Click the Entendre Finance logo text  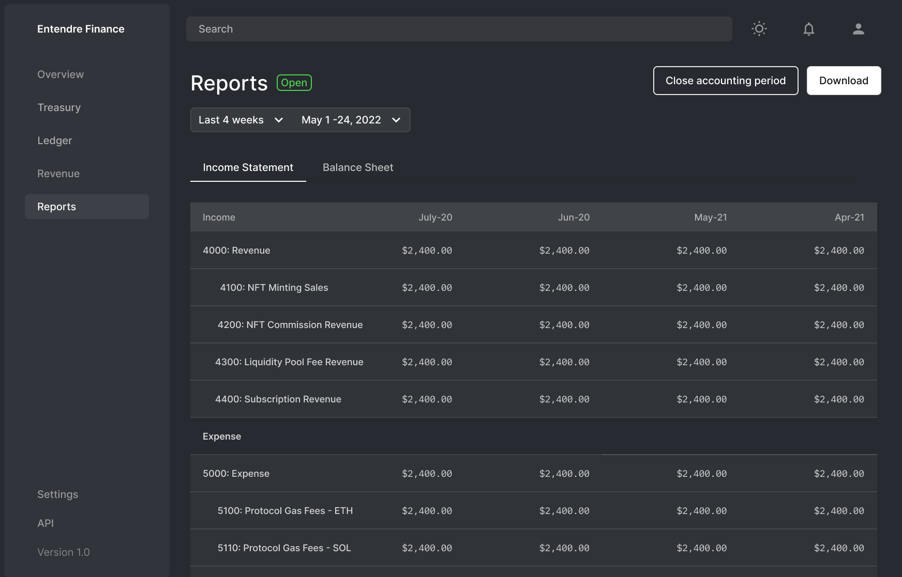point(81,29)
